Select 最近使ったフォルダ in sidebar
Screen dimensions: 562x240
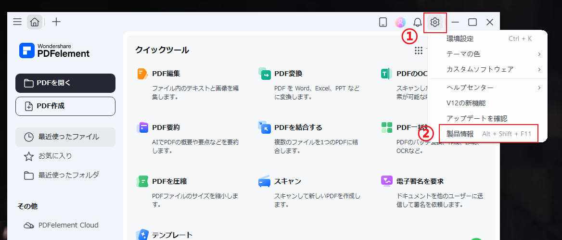65,175
